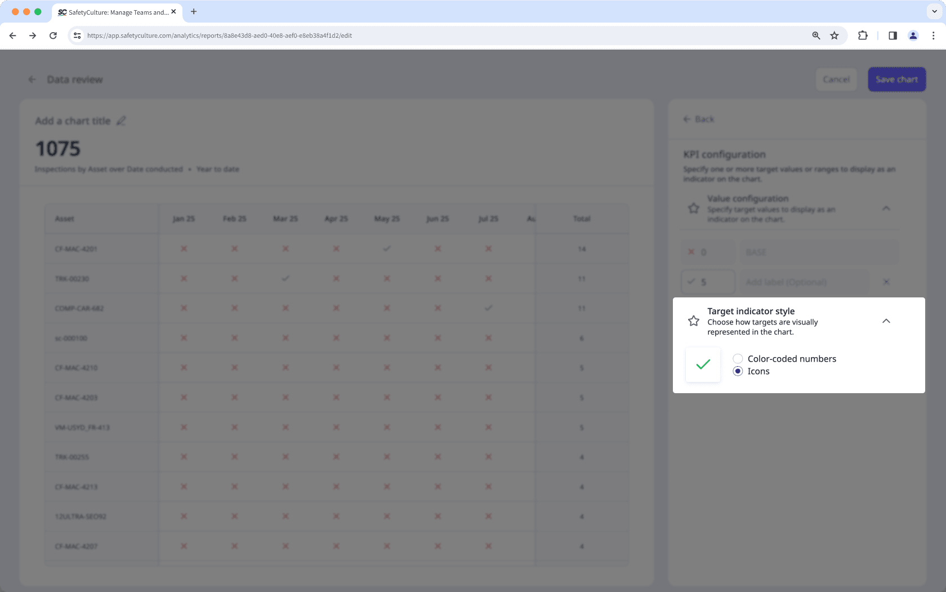Viewport: 946px width, 592px height.
Task: Edit the chart title using the pencil icon
Action: (121, 120)
